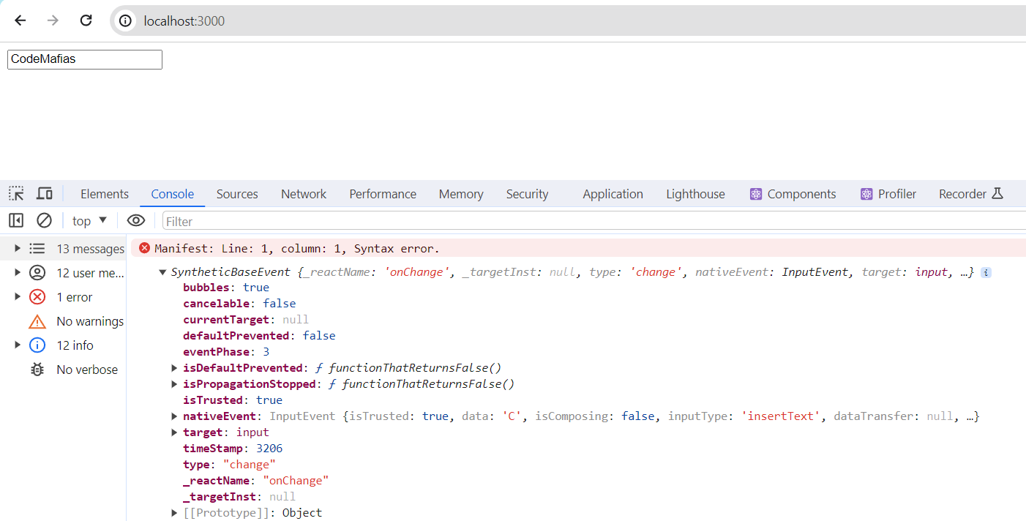
Task: Open the Application tab
Action: pyautogui.click(x=613, y=194)
